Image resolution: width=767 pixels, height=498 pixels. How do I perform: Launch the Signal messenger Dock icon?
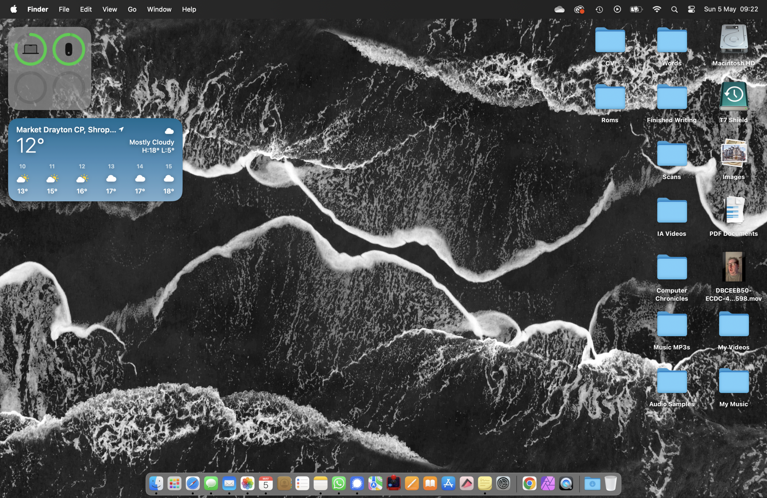[357, 483]
